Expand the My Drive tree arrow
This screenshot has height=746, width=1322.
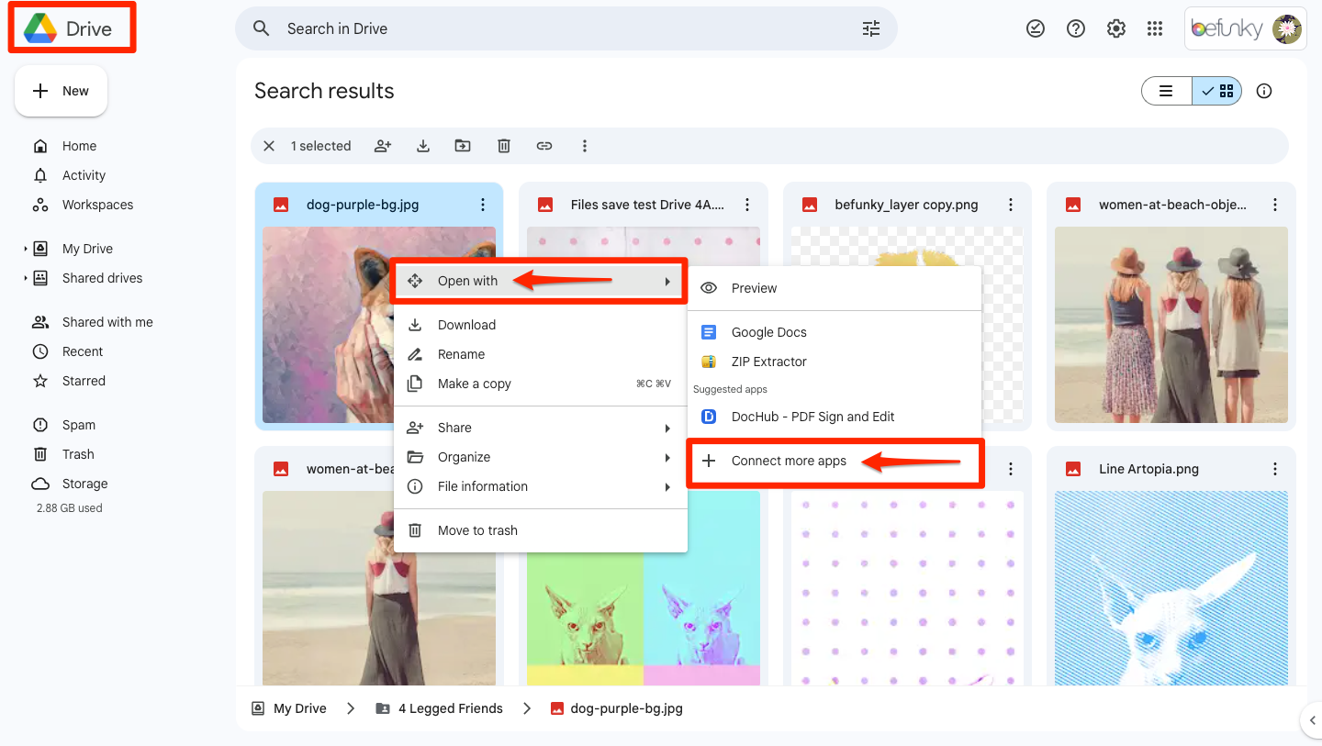pyautogui.click(x=25, y=249)
